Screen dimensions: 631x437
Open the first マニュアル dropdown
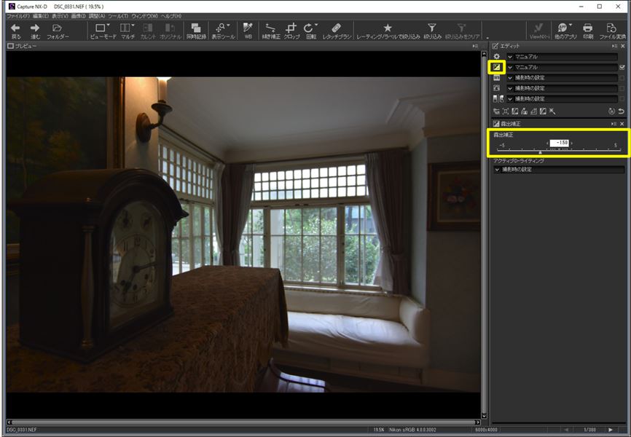[x=563, y=57]
